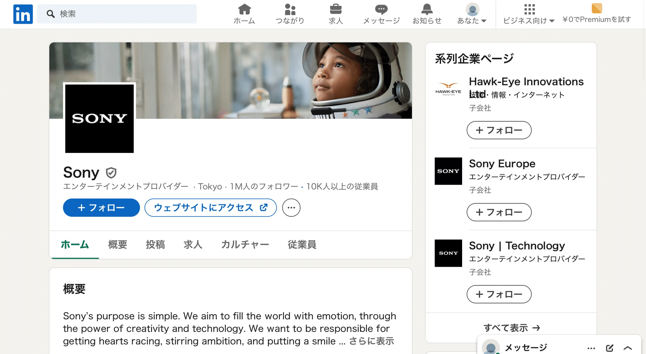Viewport: 646px width, 354px height.
Task: Open the ホーム home icon in navbar
Action: coord(244,9)
